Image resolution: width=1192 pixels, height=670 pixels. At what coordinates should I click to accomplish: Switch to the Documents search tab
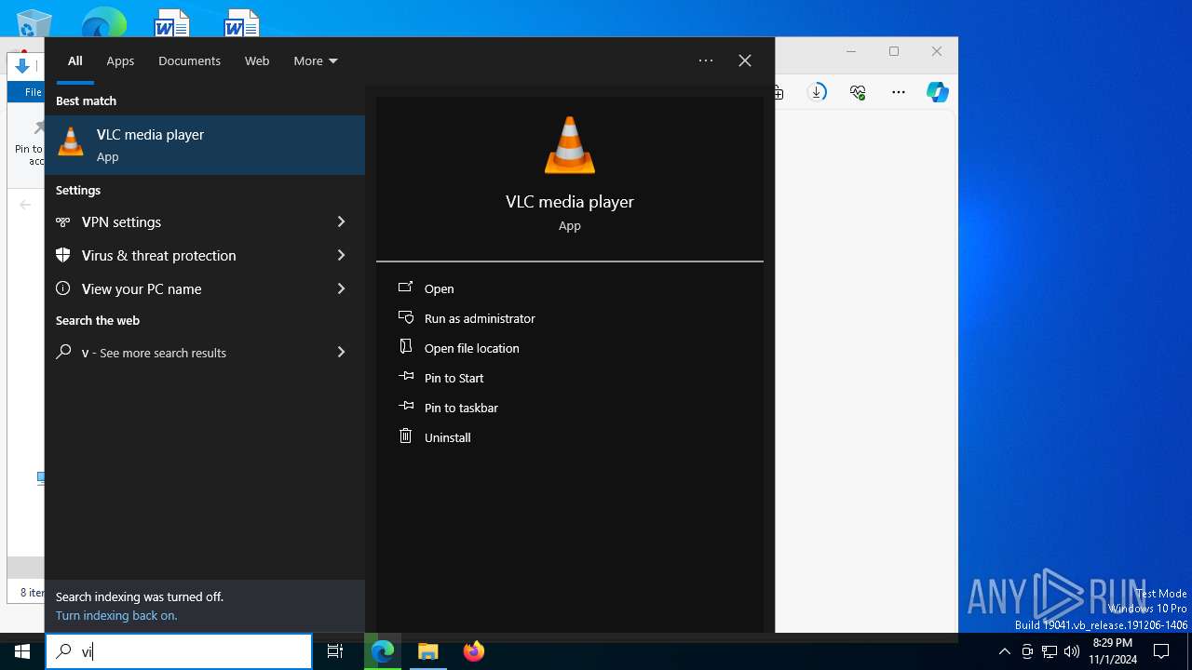(x=189, y=60)
